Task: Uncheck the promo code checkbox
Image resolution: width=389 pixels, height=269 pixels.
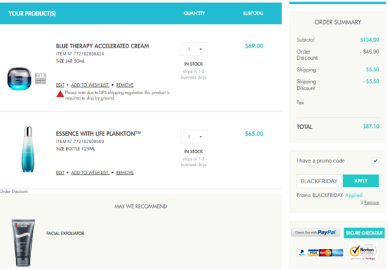Action: coord(375,160)
